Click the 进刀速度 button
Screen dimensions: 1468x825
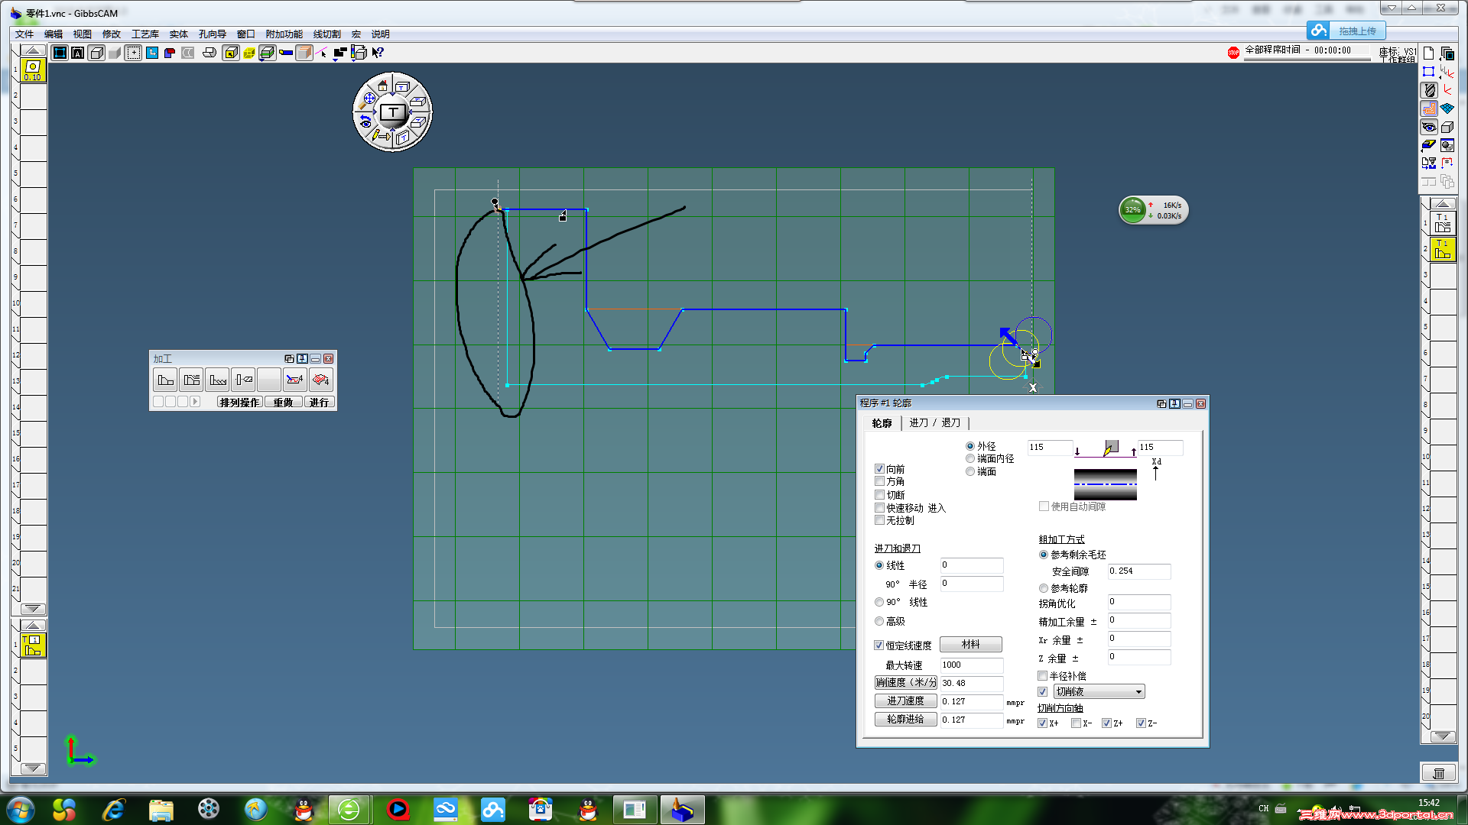click(x=906, y=701)
